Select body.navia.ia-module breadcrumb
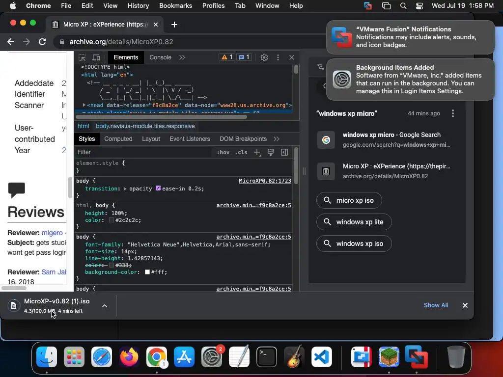Viewport: 503px width, 377px height. pyautogui.click(x=145, y=126)
